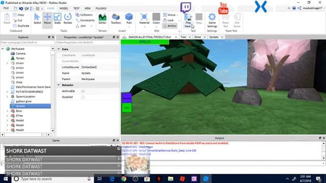Switch to the VIEW ribbon tab
The image size is (326, 183).
point(87,8)
